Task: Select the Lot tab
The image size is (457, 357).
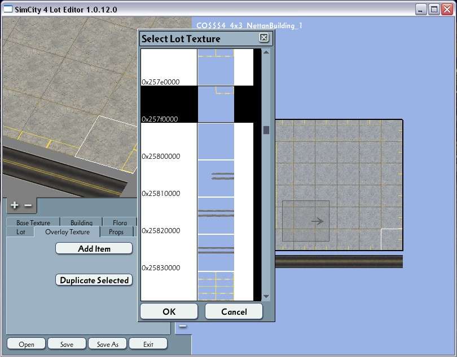Action: pyautogui.click(x=20, y=232)
